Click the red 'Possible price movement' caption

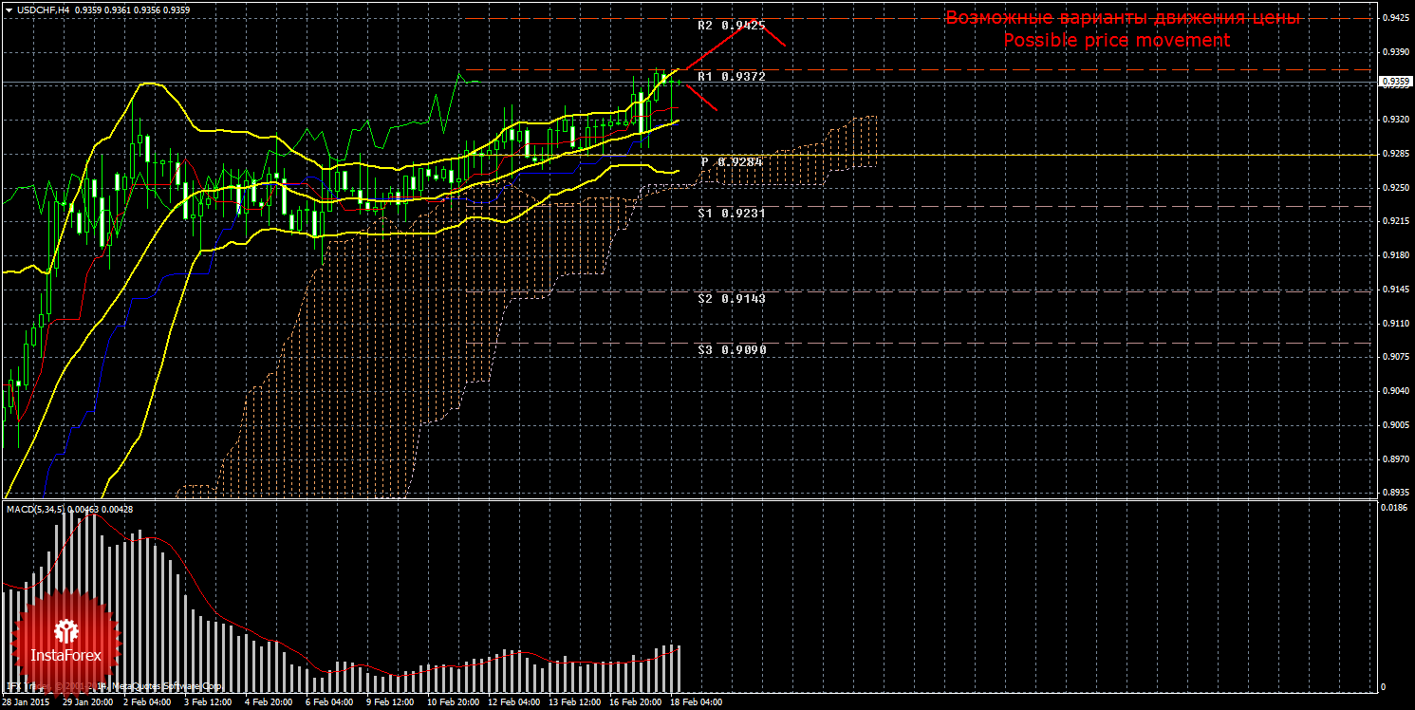(x=1116, y=41)
